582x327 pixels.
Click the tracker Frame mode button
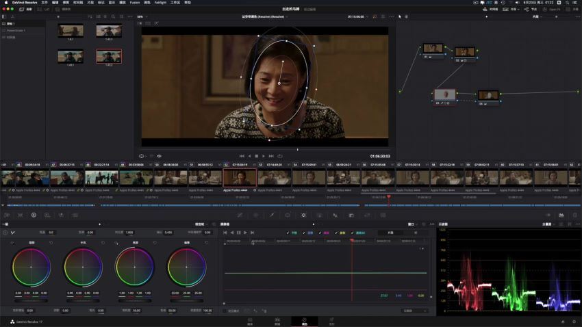[416, 233]
